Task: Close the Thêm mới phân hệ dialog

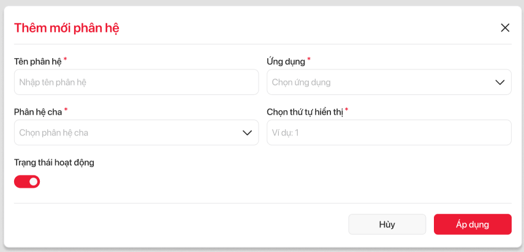Action: point(505,28)
